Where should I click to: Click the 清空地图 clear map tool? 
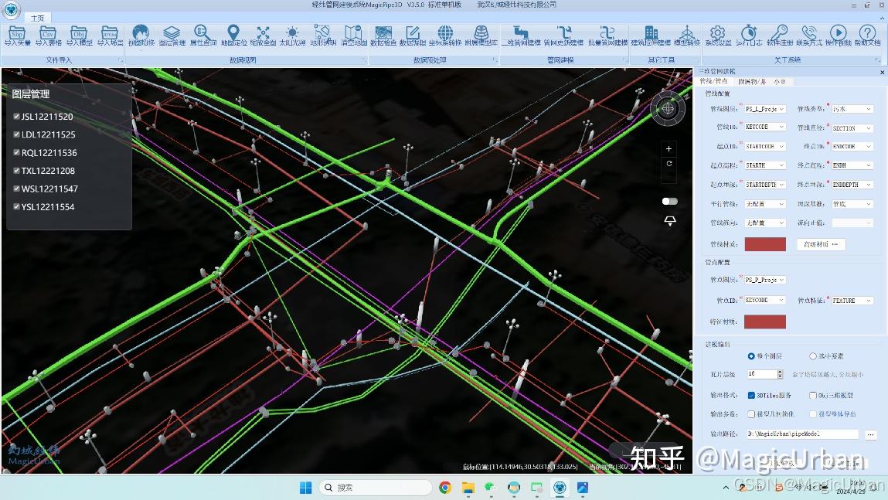pos(355,34)
